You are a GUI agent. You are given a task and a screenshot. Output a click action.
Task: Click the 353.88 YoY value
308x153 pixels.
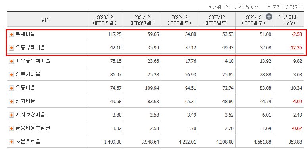pos(296,142)
